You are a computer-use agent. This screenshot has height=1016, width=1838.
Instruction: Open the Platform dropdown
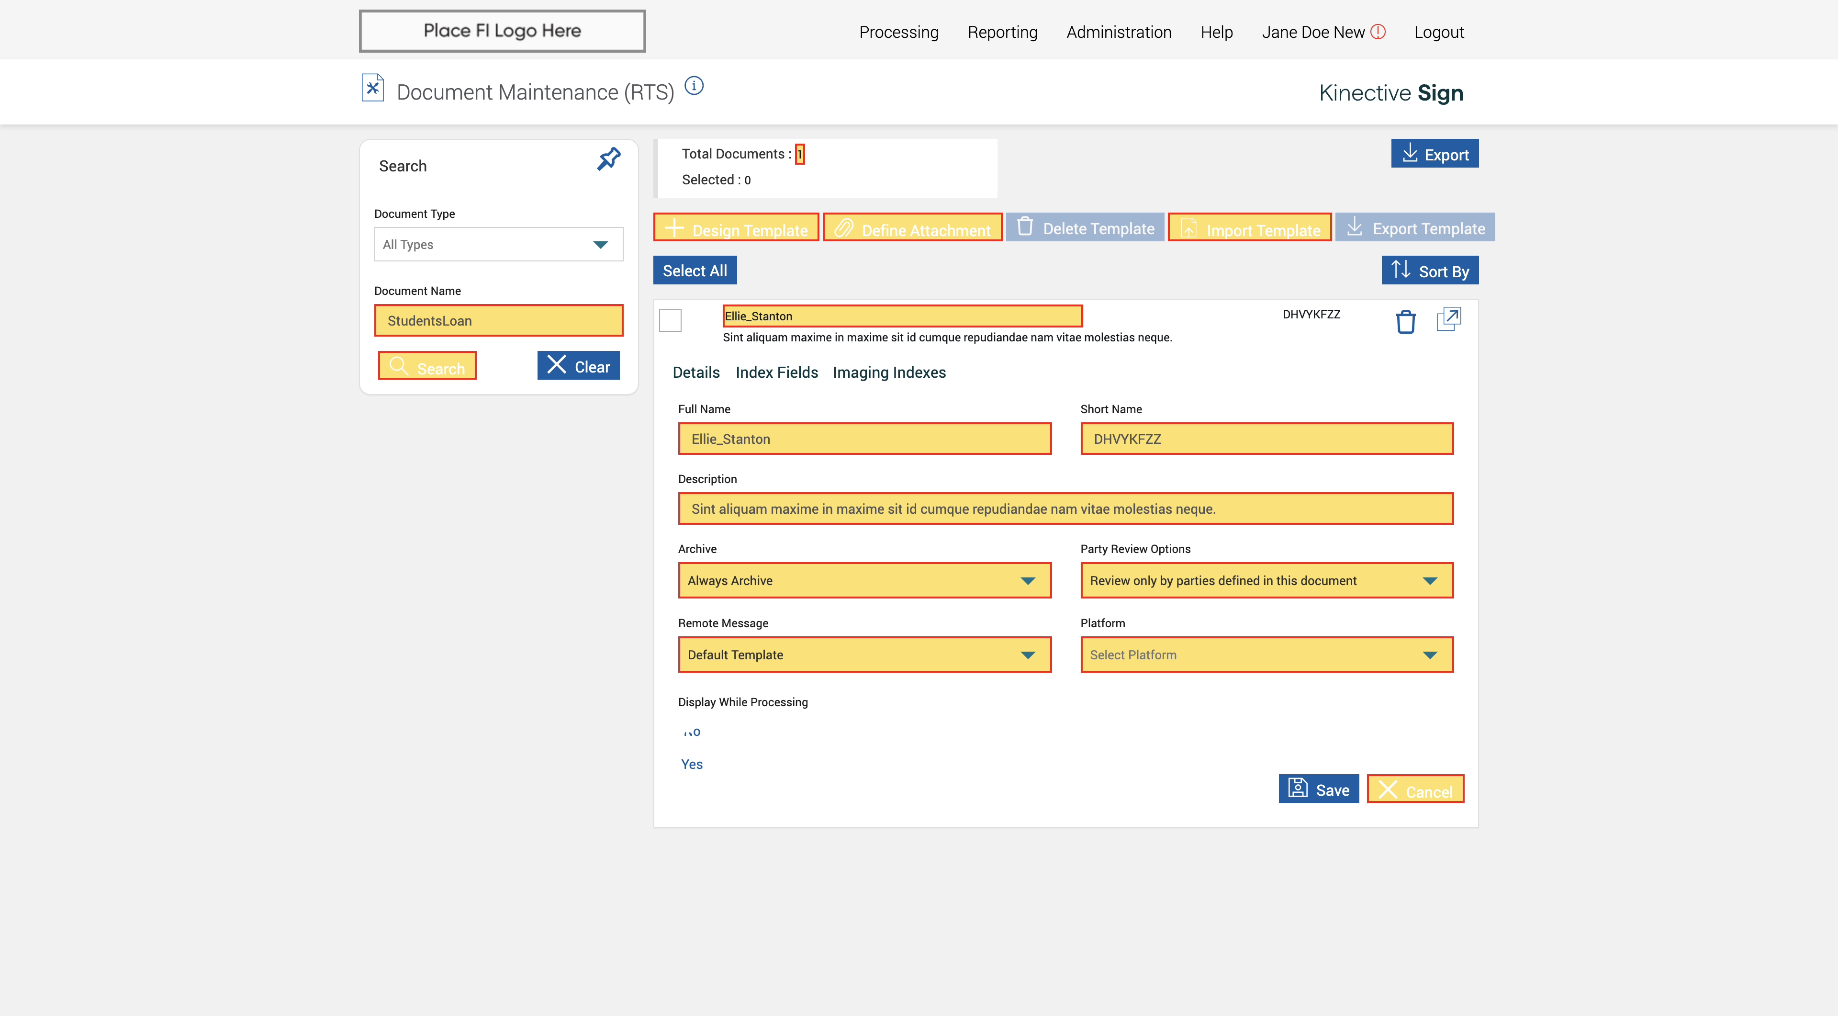tap(1266, 655)
